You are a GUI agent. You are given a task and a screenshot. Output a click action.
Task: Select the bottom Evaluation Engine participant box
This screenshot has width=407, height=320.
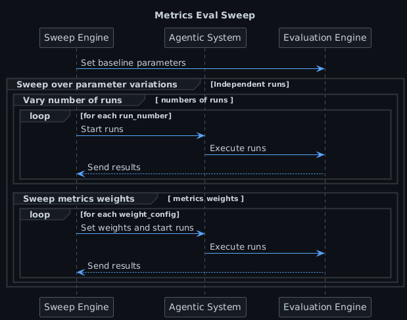(x=325, y=307)
